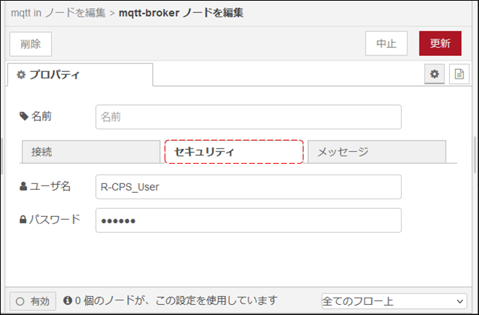Screen dimensions: 479x315
Task: Click the gear icon in プロパティ tab
Action: pos(21,75)
